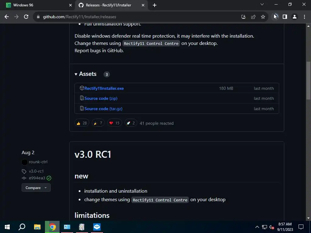Collapse the Assets section
The height and width of the screenshot is (233, 311).
85,74
